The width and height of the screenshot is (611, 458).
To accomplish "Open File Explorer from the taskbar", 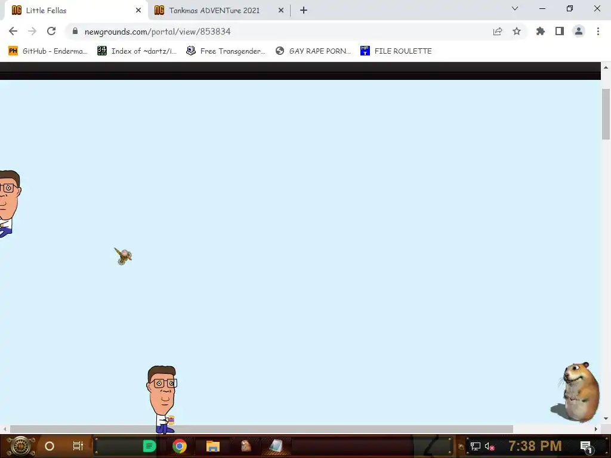I will (213, 446).
